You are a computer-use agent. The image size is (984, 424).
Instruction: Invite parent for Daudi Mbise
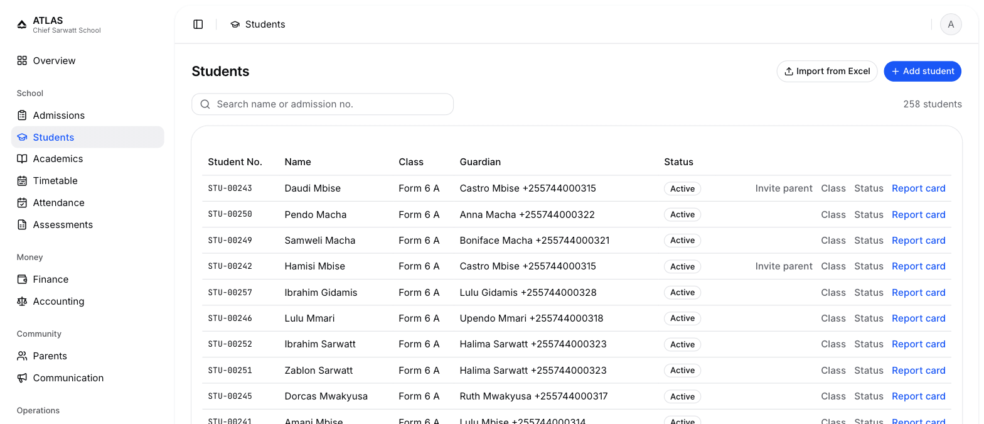tap(784, 188)
